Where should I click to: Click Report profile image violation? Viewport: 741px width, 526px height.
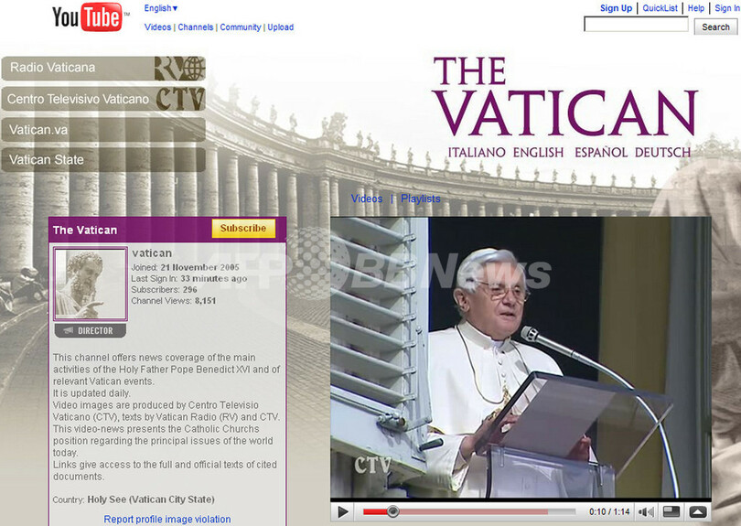click(x=167, y=520)
